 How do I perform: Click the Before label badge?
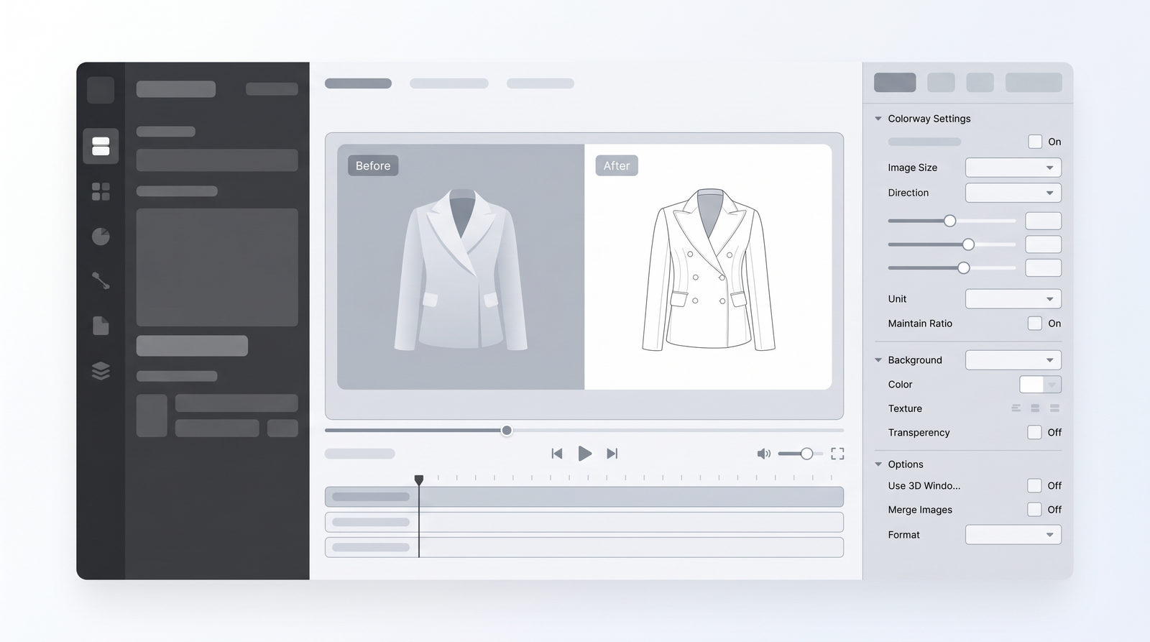[373, 165]
